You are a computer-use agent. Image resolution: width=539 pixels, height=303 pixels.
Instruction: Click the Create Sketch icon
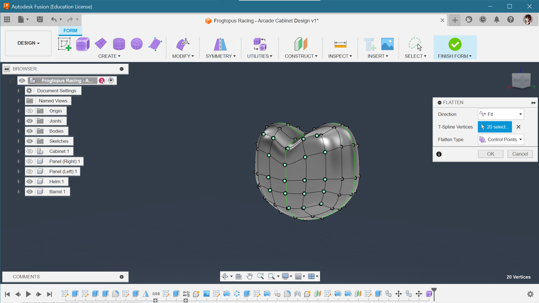tap(65, 44)
